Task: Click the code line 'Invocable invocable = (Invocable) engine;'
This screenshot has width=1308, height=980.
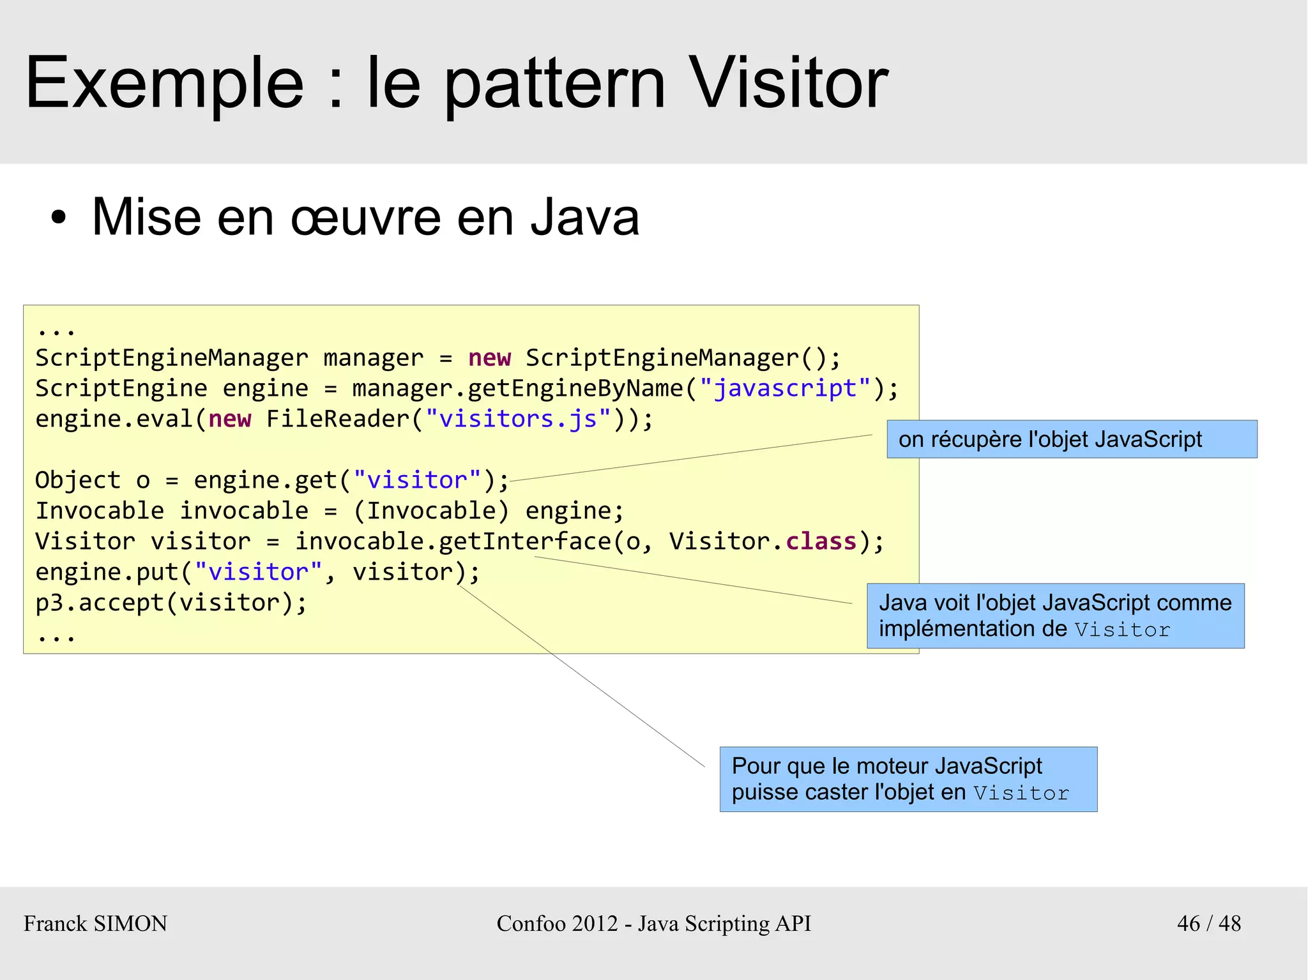Action: point(330,511)
